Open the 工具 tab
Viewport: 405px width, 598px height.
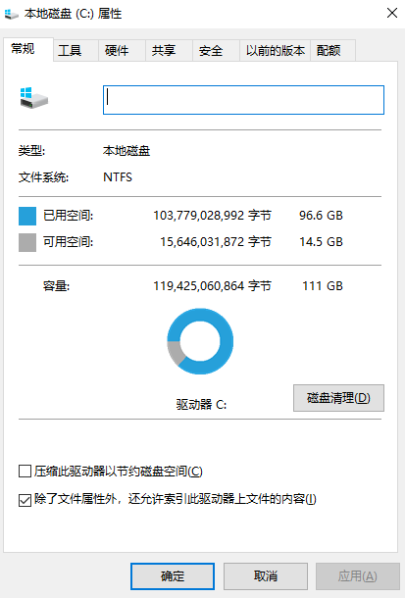[76, 50]
